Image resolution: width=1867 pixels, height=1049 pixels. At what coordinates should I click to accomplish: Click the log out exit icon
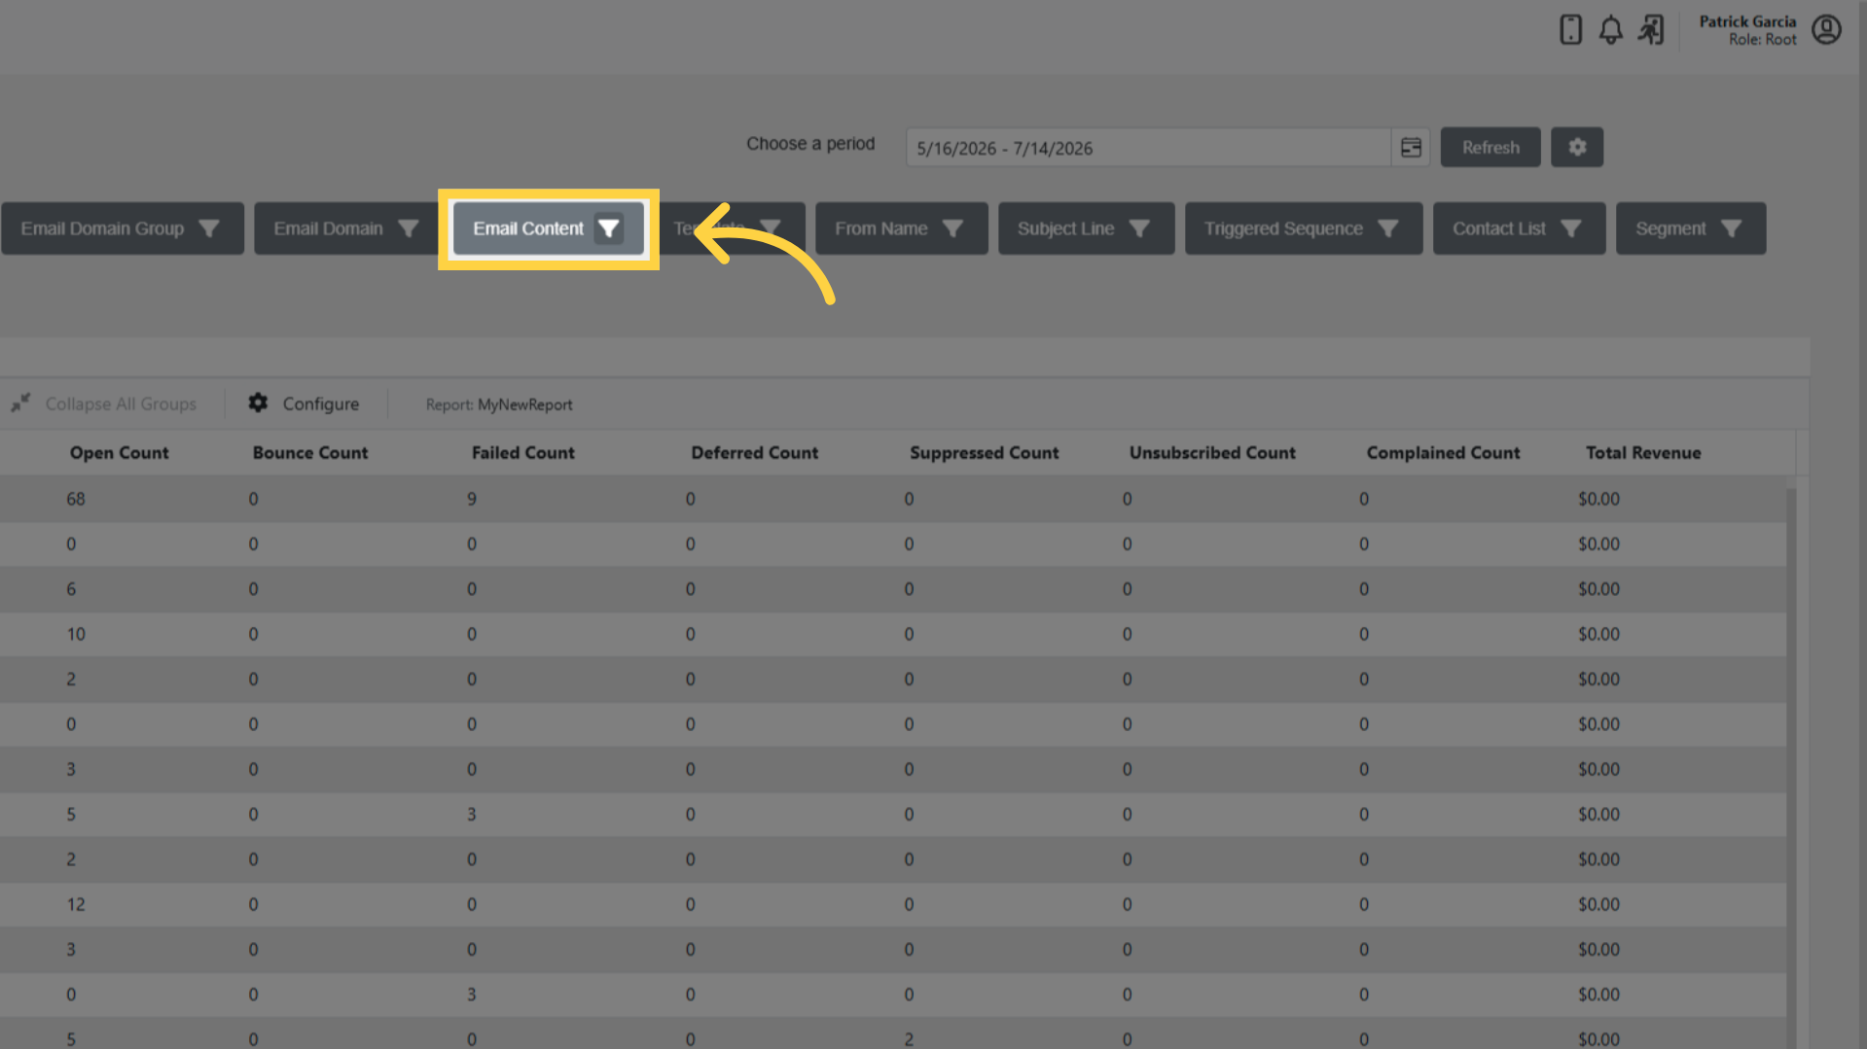point(1651,30)
